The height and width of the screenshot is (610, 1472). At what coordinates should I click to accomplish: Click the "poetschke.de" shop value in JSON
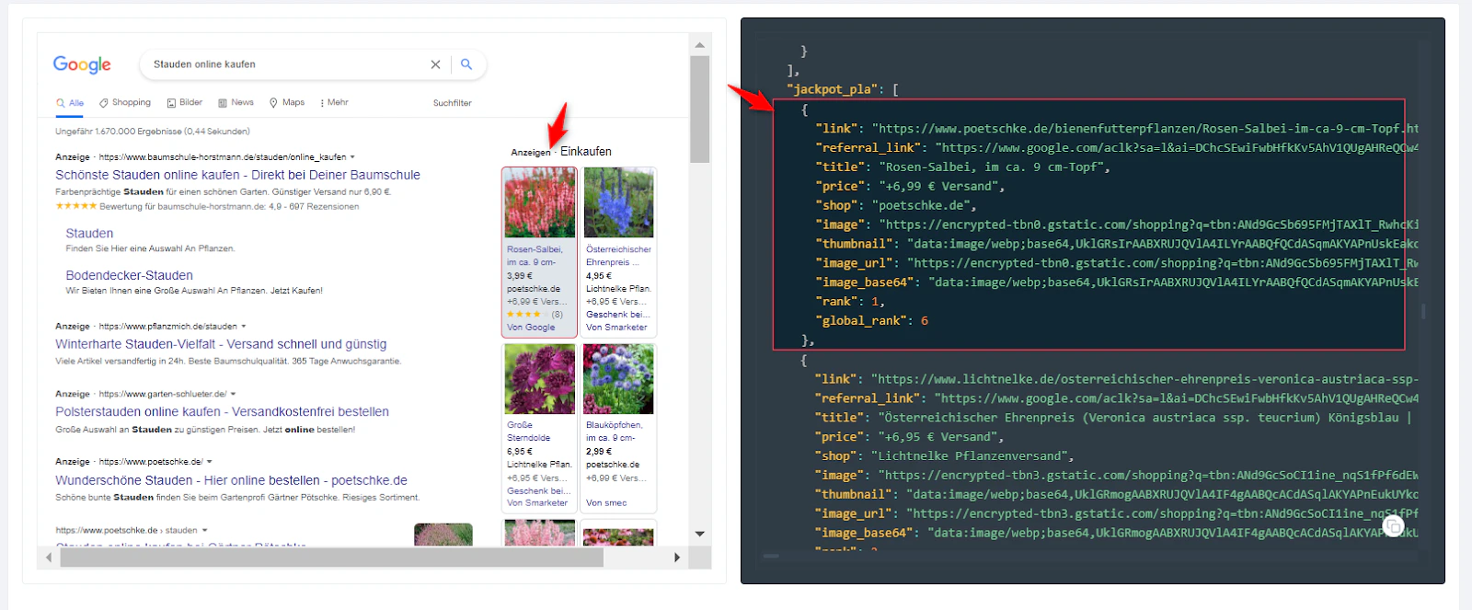[922, 205]
